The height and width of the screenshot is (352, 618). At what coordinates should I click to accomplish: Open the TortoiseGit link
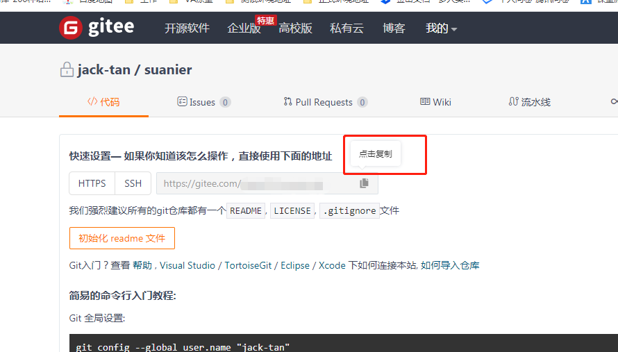click(x=248, y=265)
